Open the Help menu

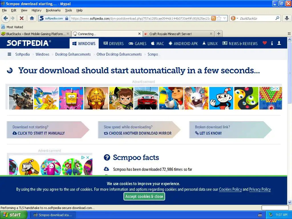pos(80,10)
